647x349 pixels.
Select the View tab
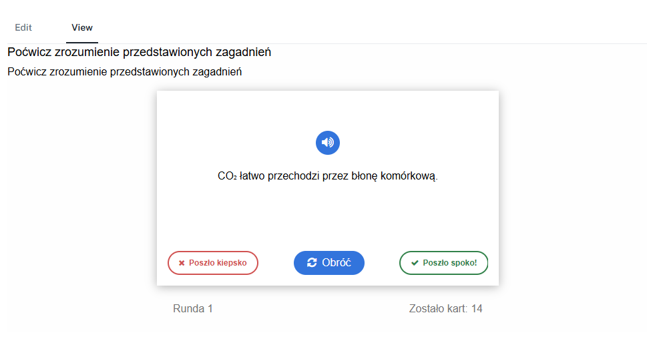pos(82,28)
